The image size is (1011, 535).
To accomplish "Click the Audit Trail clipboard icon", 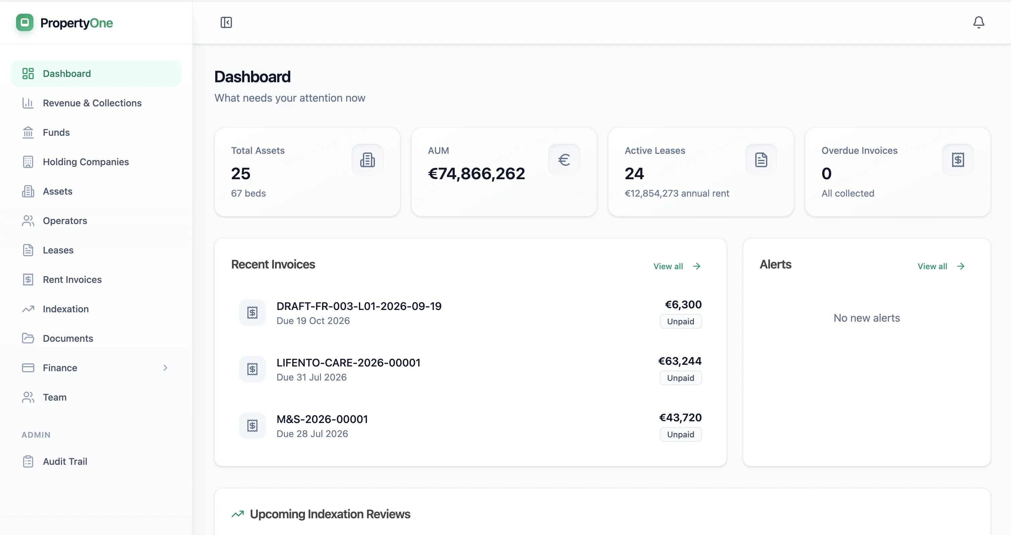I will [28, 461].
